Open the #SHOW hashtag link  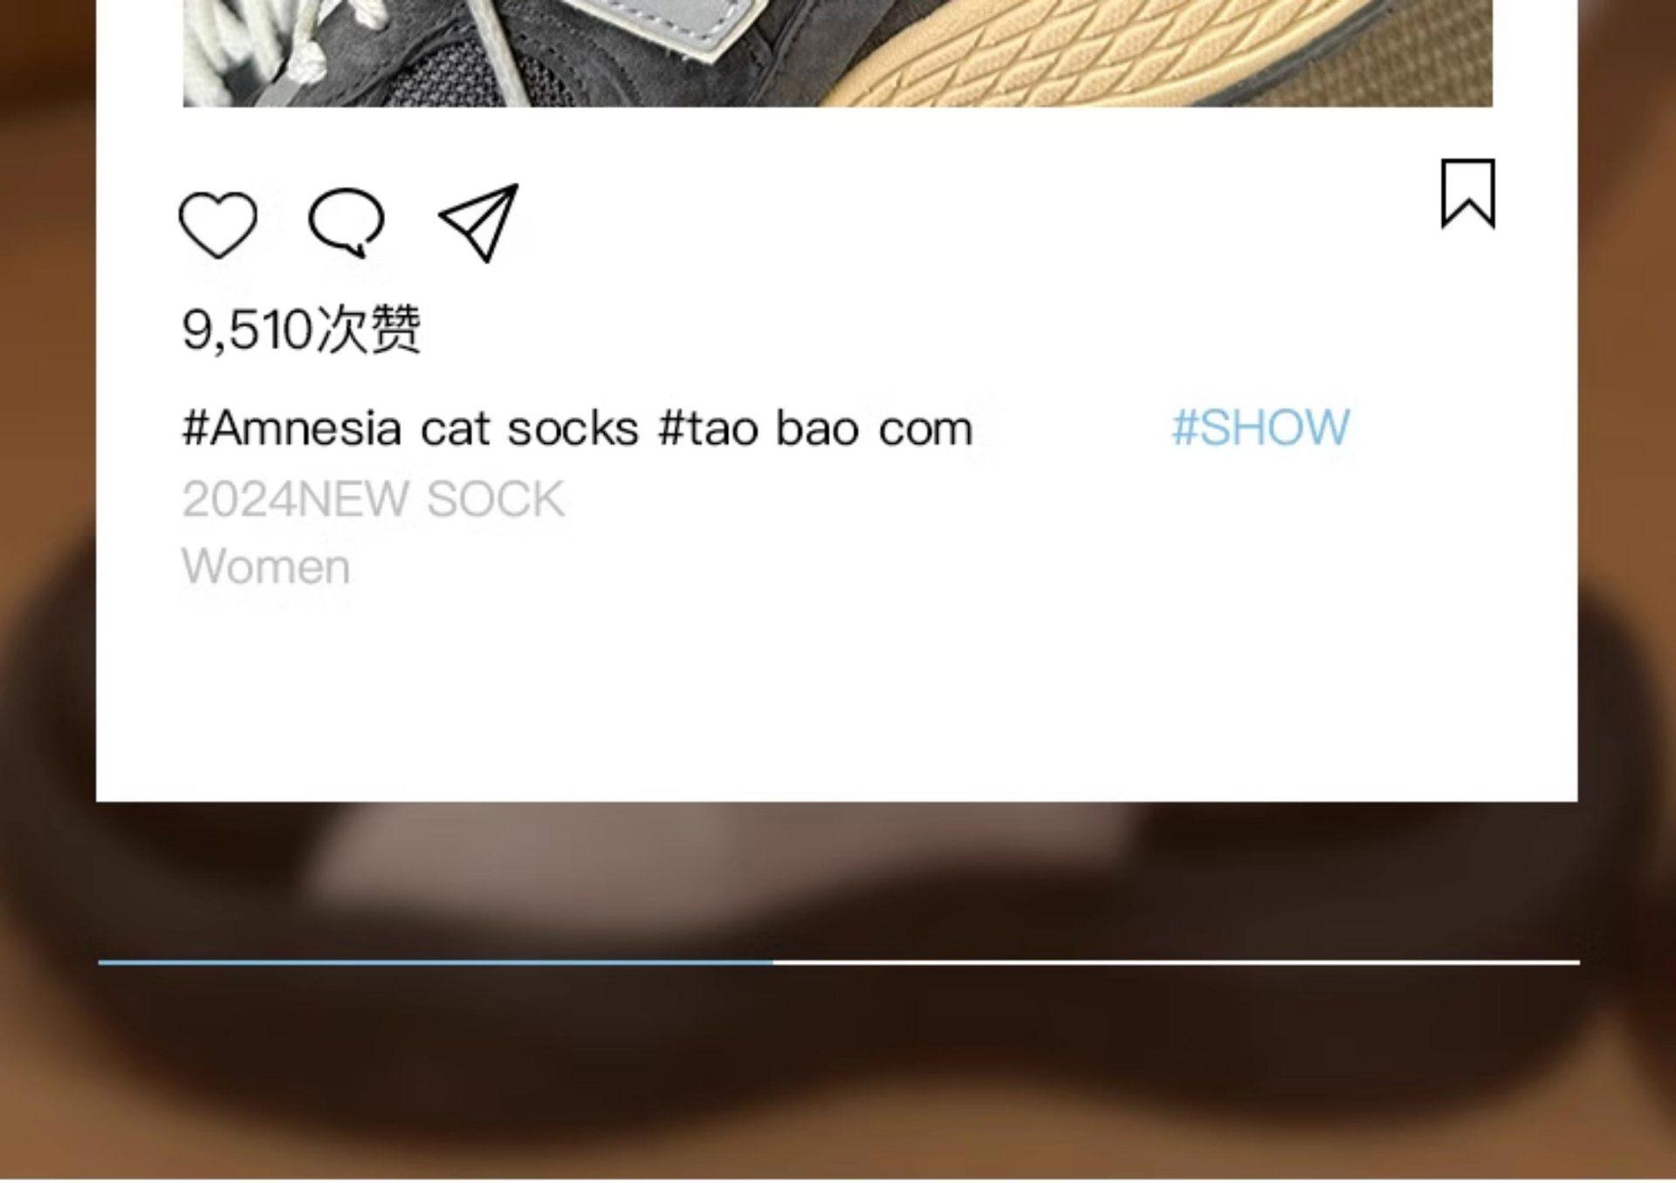(1260, 427)
